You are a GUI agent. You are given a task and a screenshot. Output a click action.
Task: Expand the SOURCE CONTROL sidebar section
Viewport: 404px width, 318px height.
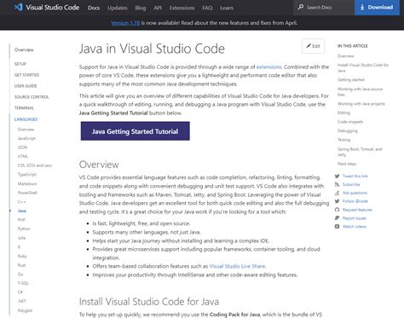click(32, 97)
